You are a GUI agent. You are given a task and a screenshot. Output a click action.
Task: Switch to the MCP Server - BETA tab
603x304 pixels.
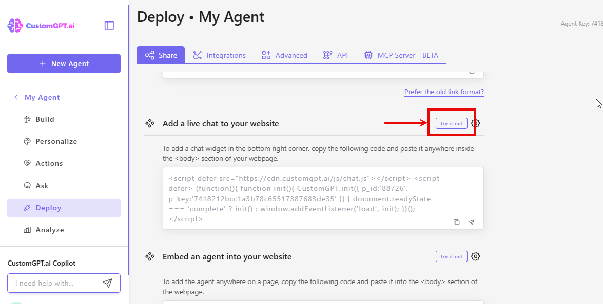(401, 55)
